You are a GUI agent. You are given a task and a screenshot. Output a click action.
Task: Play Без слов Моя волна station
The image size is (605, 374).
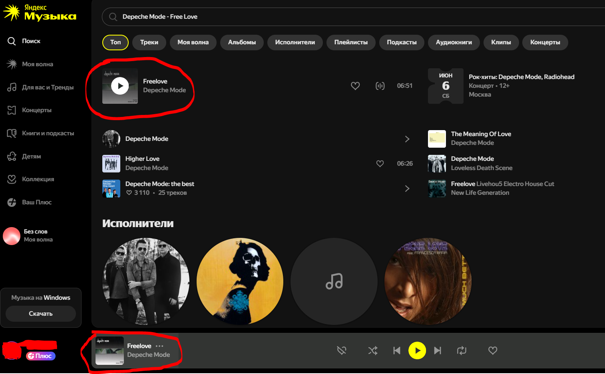12,236
